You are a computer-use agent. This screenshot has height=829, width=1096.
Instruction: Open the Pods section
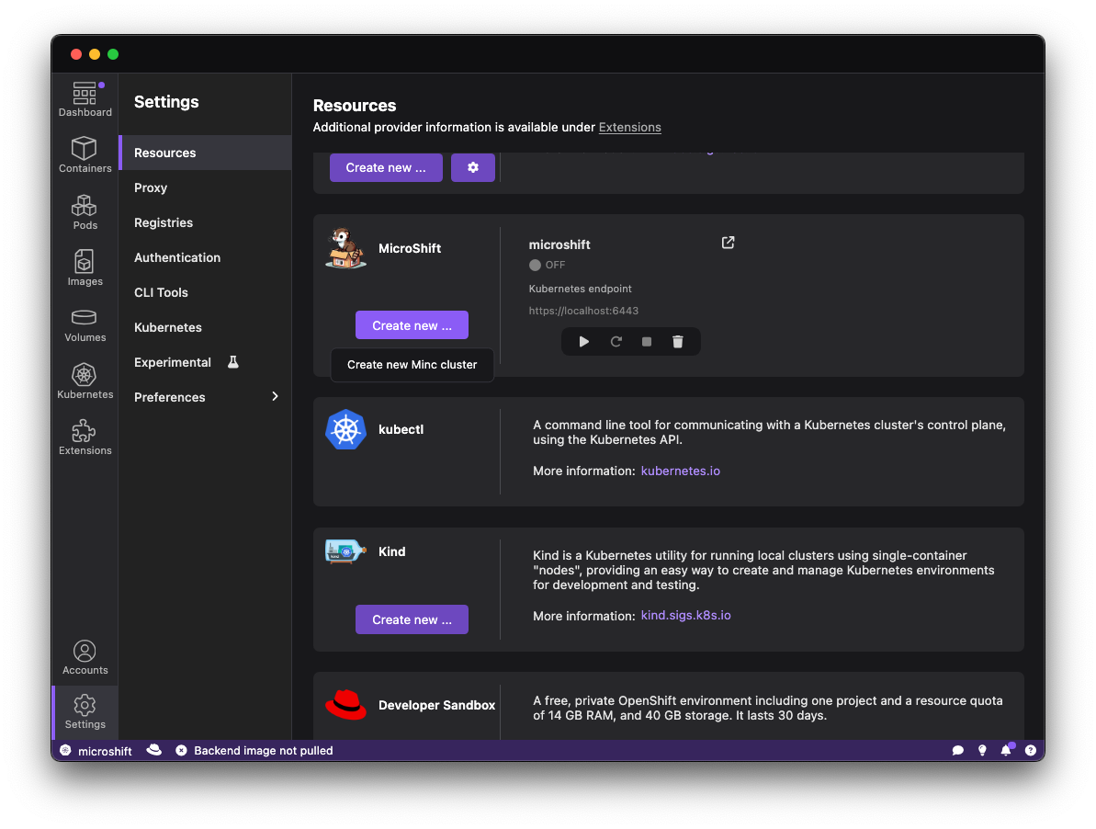point(85,211)
